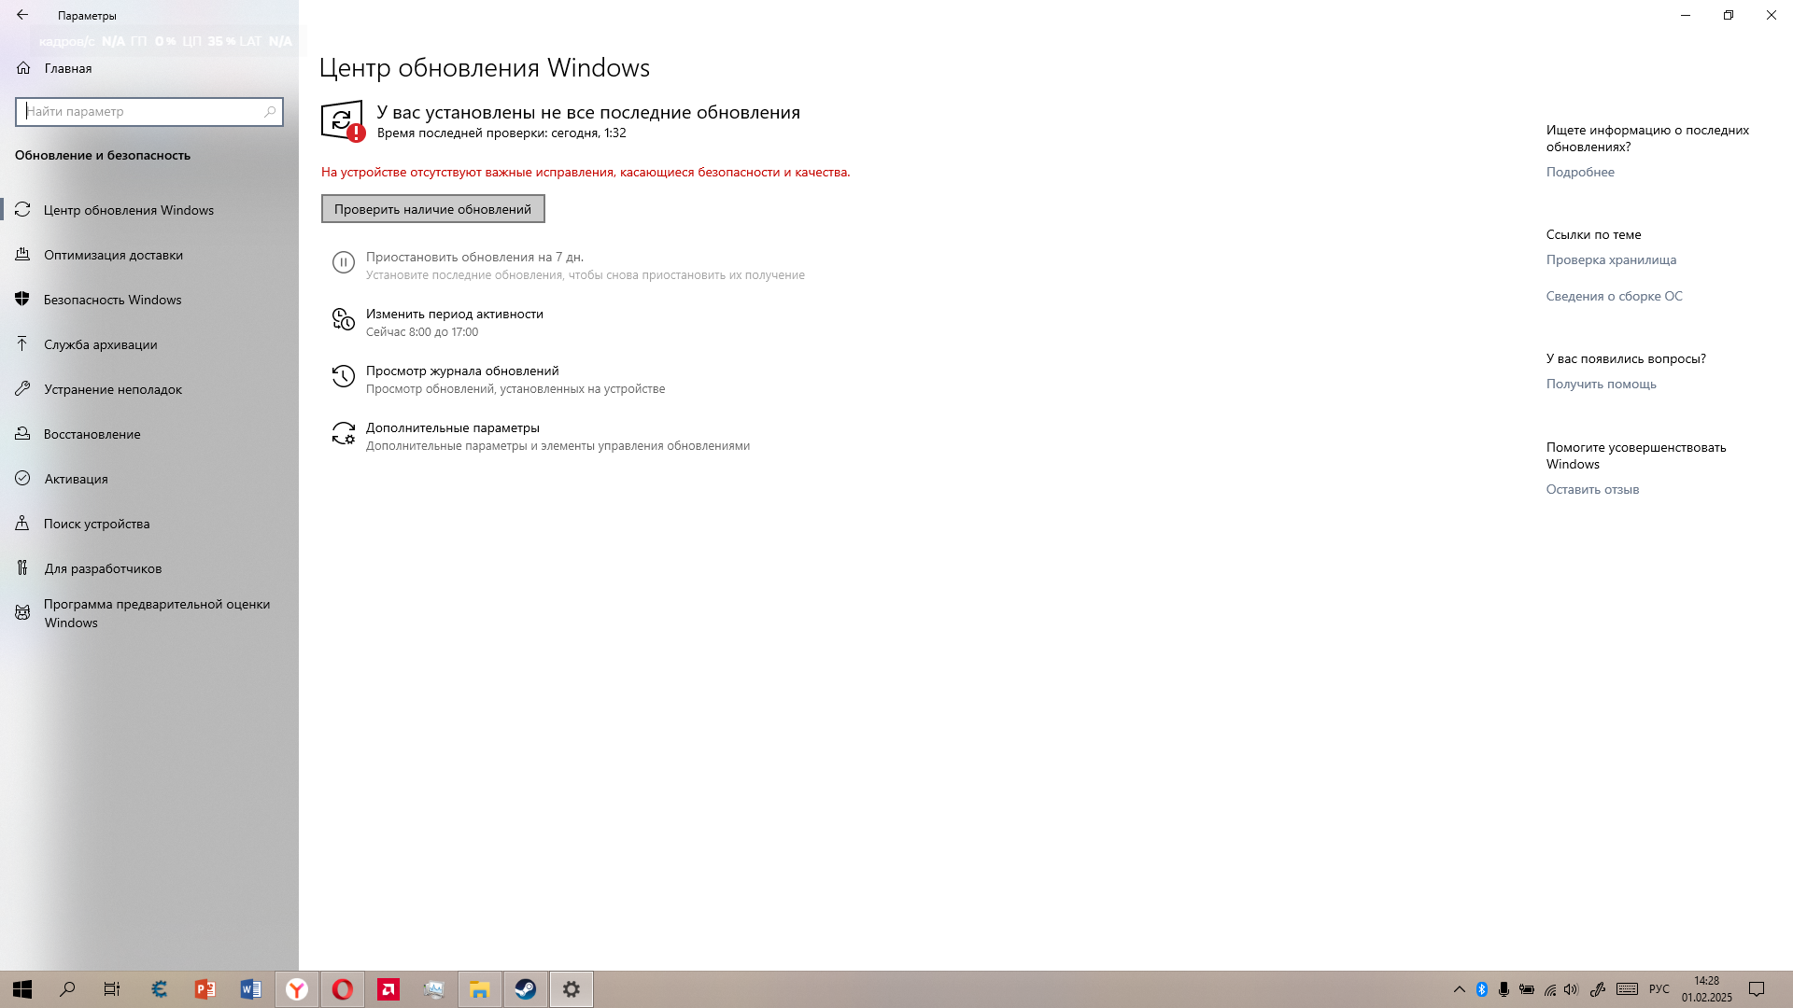1793x1008 pixels.
Task: Click Получить помощь link
Action: click(x=1601, y=384)
